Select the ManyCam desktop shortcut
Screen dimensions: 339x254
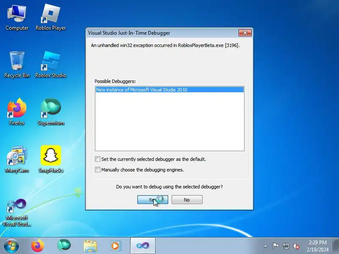click(x=17, y=160)
